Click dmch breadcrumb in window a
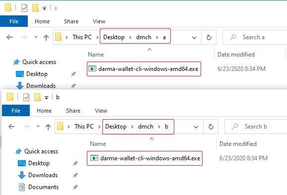287x195 pixels. (143, 37)
